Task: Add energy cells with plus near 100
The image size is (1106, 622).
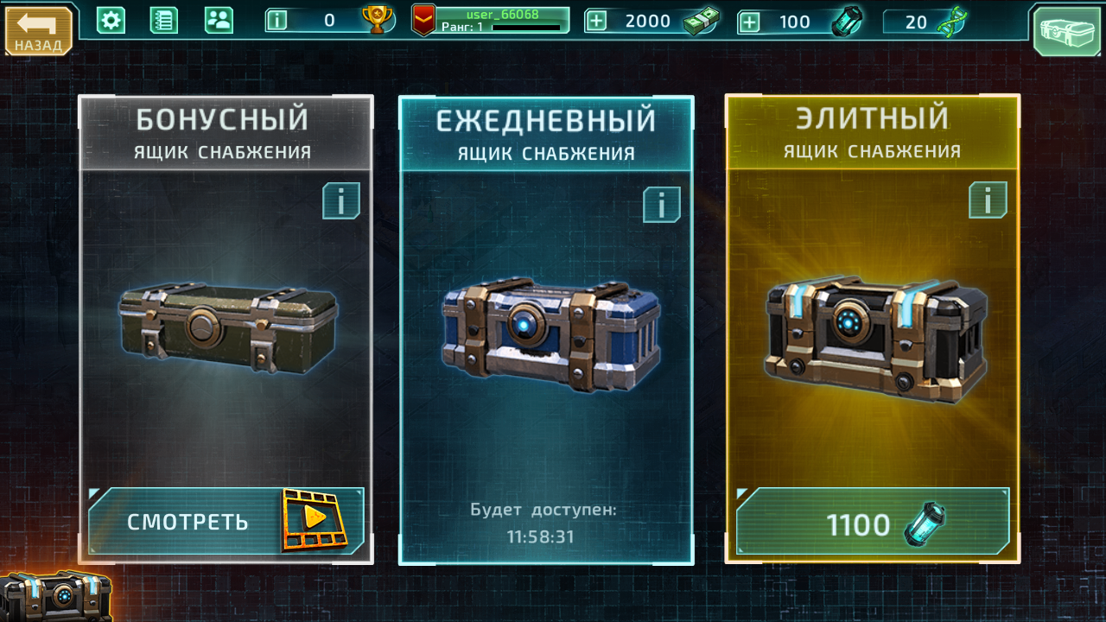Action: [749, 22]
